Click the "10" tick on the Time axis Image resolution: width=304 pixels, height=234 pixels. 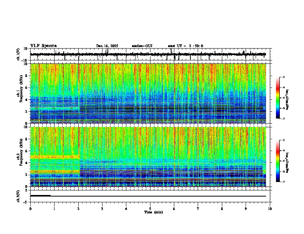270,209
